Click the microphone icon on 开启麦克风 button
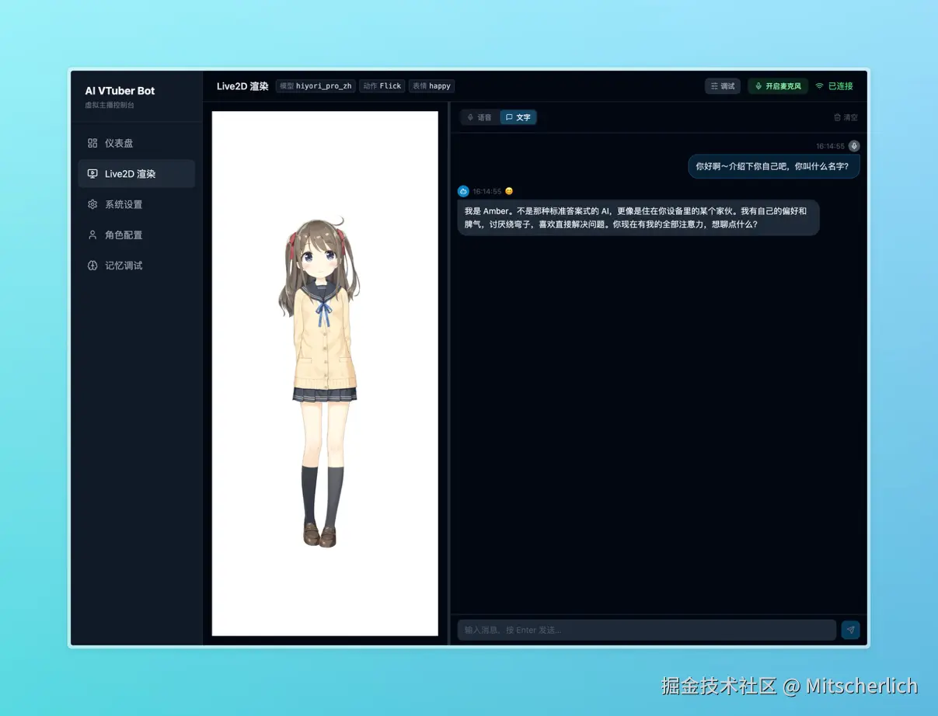938x716 pixels. pos(757,86)
